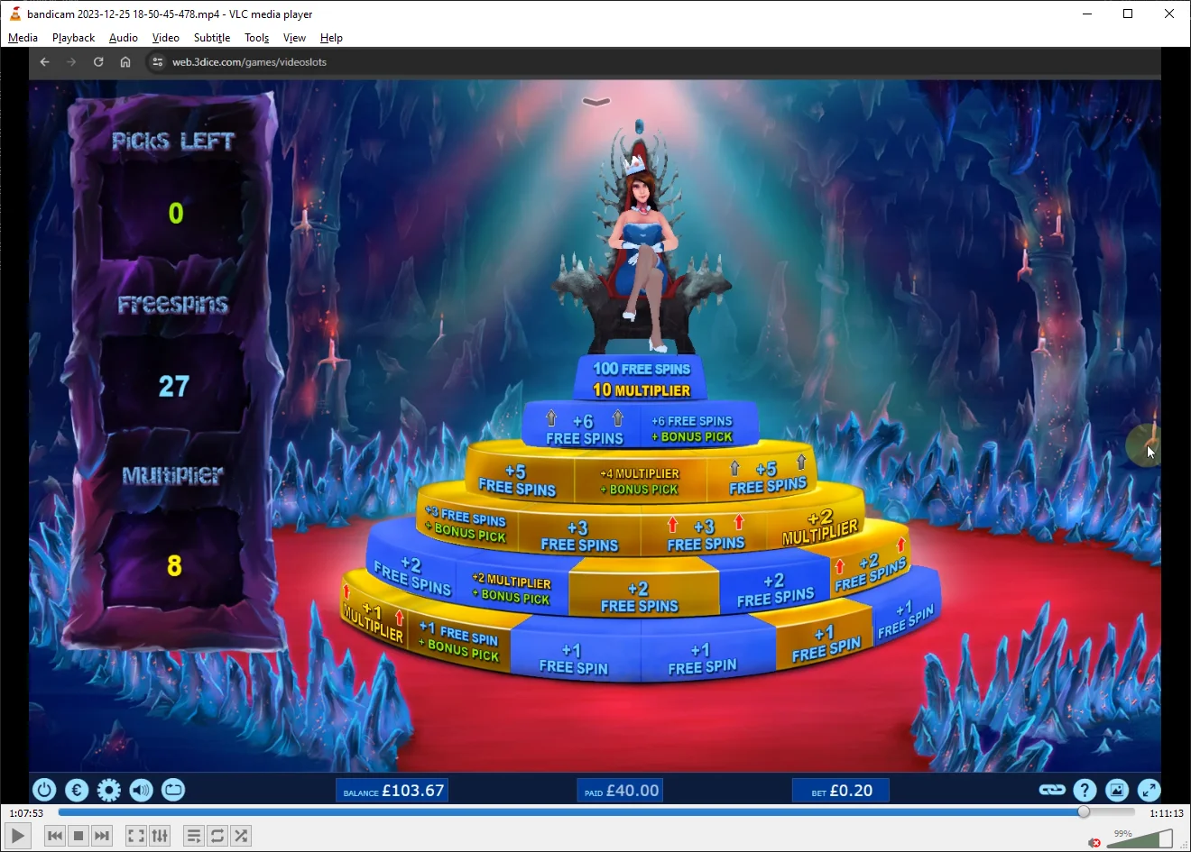The height and width of the screenshot is (852, 1191).
Task: Pick the +4 Multiplier + Bonus Pick block
Action: 640,481
